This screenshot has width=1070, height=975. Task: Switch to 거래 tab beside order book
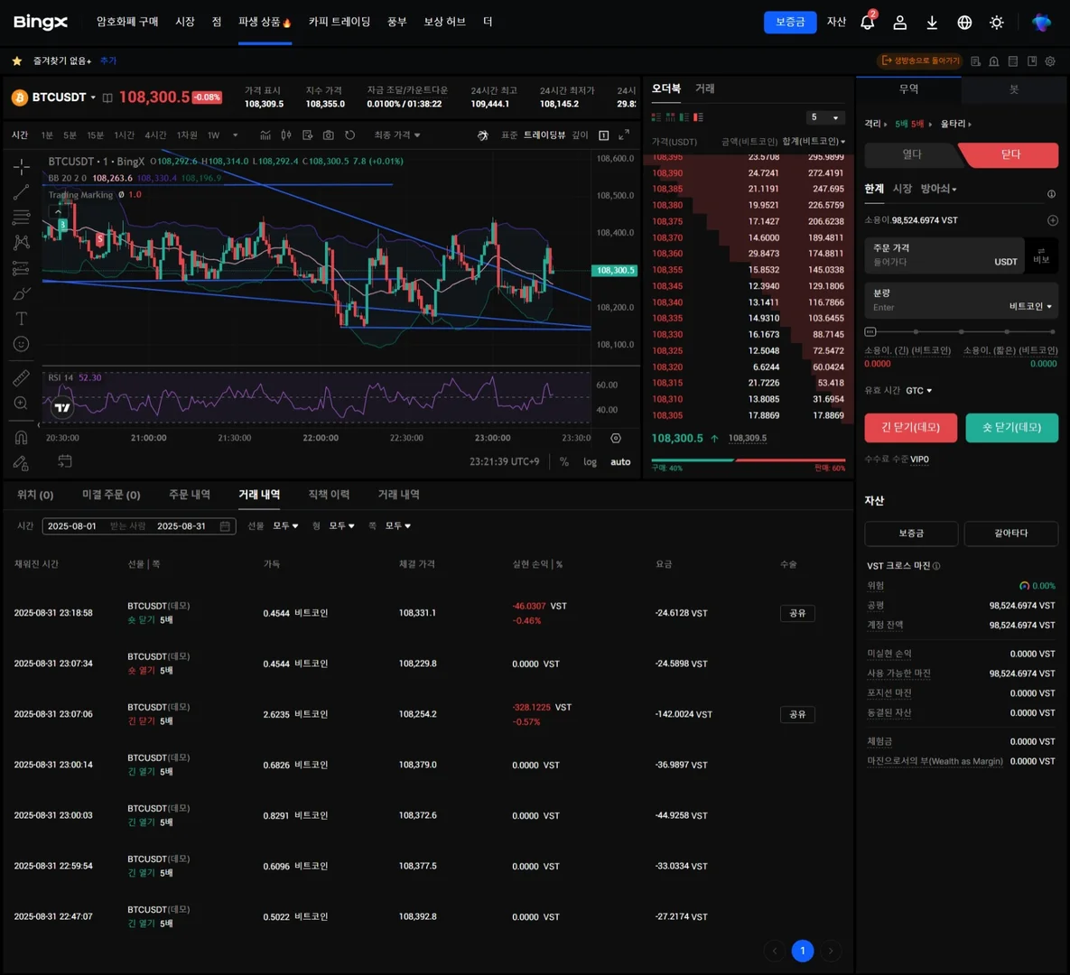click(x=704, y=88)
